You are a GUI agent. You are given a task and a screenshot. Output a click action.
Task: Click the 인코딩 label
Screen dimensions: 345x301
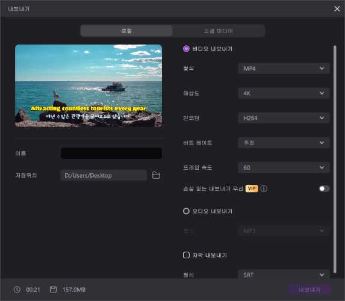tap(191, 118)
